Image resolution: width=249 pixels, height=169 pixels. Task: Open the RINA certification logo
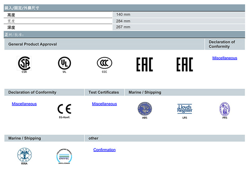[24, 156]
